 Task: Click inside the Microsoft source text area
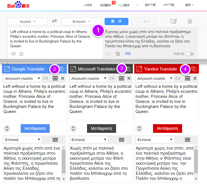click(x=101, y=102)
